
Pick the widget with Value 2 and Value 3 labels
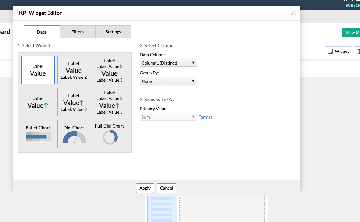(110, 70)
